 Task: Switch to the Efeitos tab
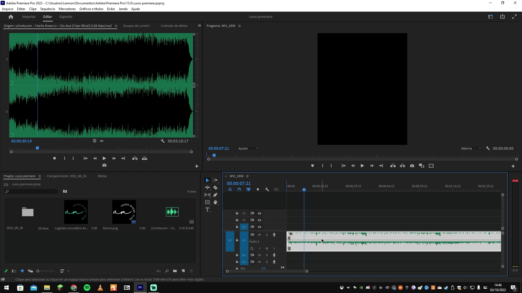[x=102, y=176]
